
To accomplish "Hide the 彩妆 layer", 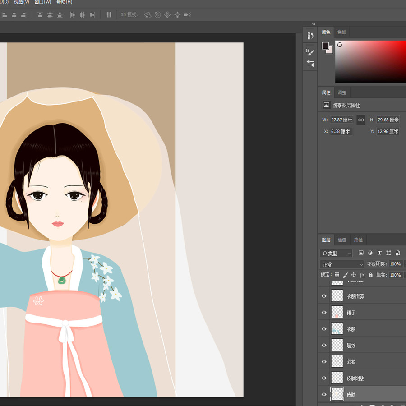I will (x=324, y=361).
